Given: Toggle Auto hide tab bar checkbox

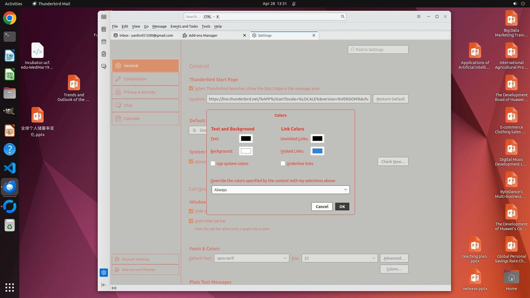Looking at the screenshot, I should click(x=191, y=221).
